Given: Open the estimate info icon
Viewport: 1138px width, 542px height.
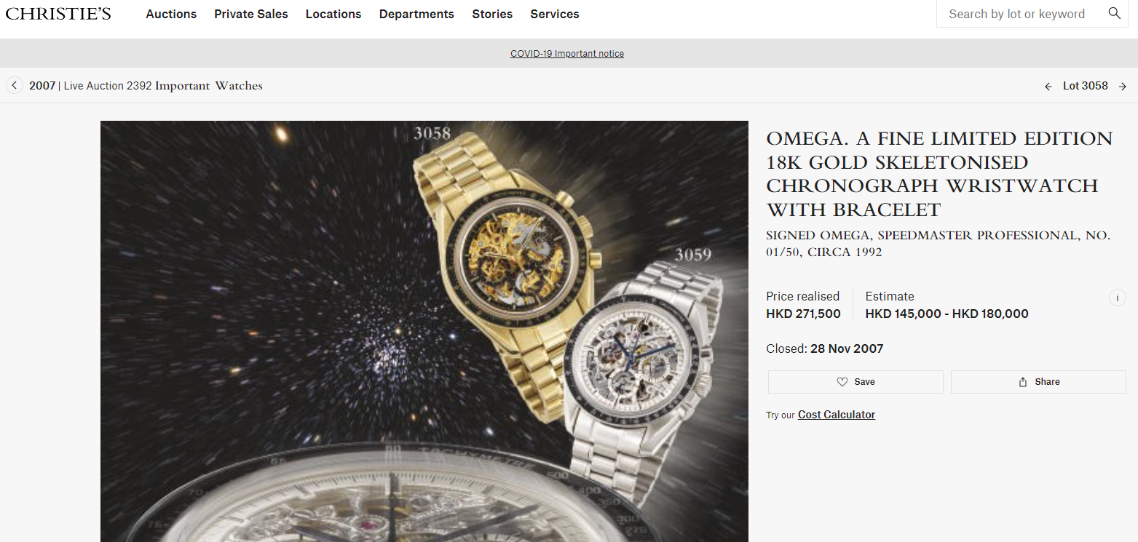Looking at the screenshot, I should (x=1117, y=298).
